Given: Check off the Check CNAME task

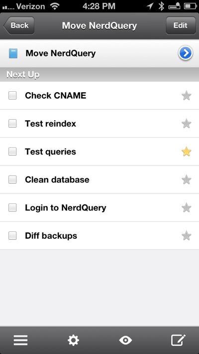Looking at the screenshot, I should [12, 96].
